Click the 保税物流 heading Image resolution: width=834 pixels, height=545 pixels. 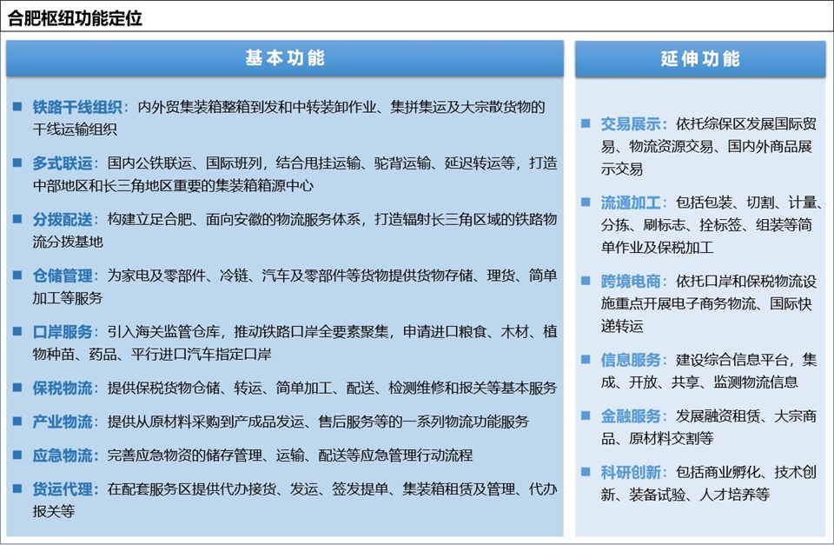pos(63,389)
